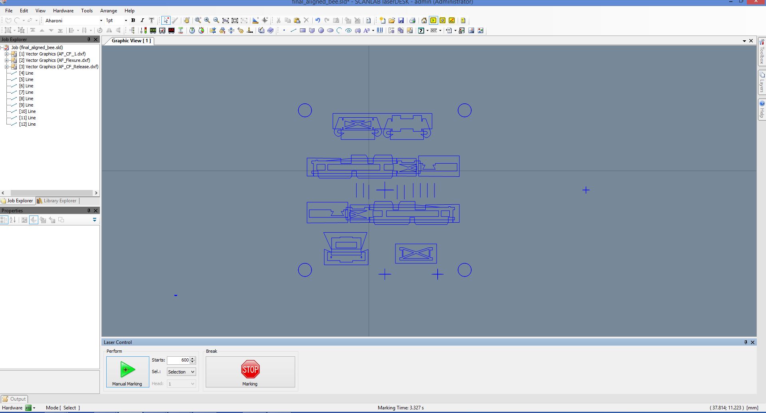Select the barcode tool icon
This screenshot has height=413, width=766.
tap(380, 30)
